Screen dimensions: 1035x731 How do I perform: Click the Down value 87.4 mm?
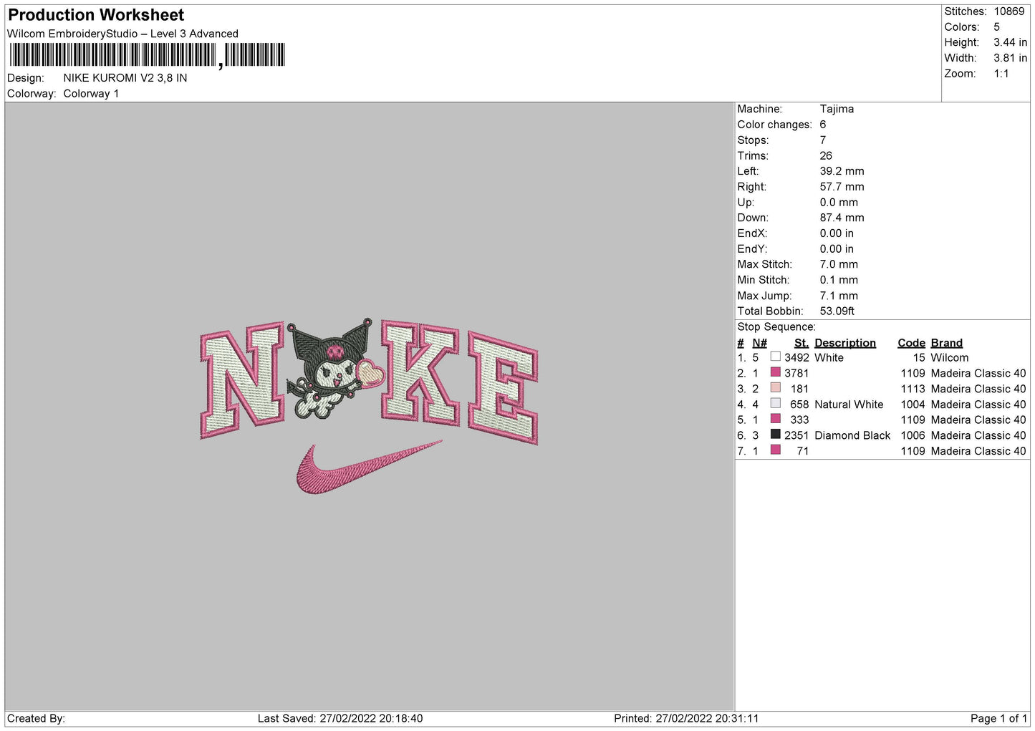click(x=842, y=218)
